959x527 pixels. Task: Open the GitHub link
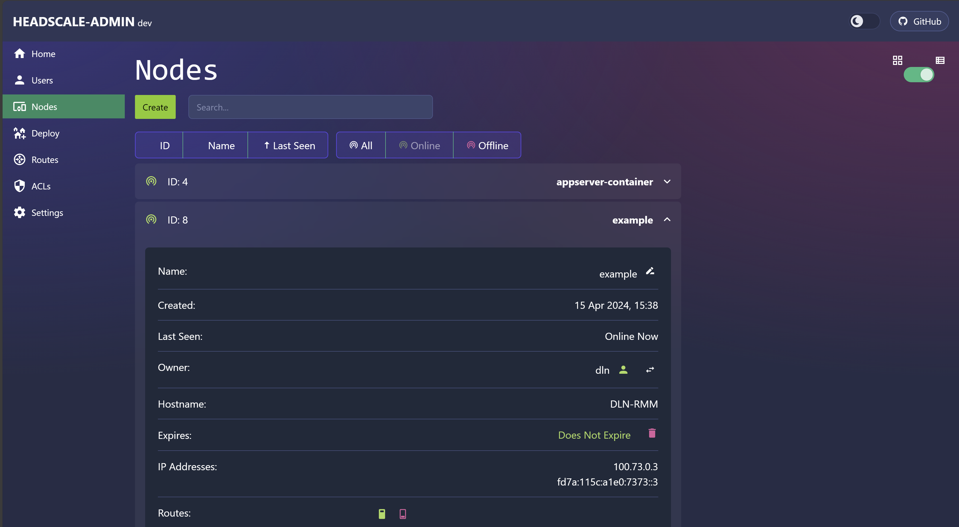[x=919, y=21]
